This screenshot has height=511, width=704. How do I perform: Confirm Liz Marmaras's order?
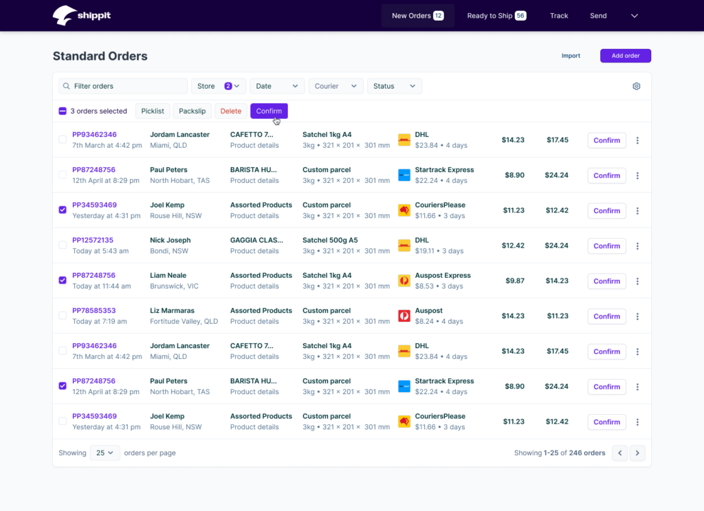point(606,316)
